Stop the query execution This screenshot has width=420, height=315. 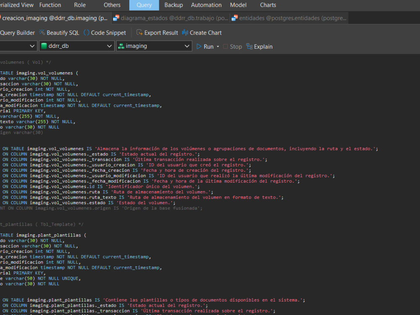tap(233, 47)
